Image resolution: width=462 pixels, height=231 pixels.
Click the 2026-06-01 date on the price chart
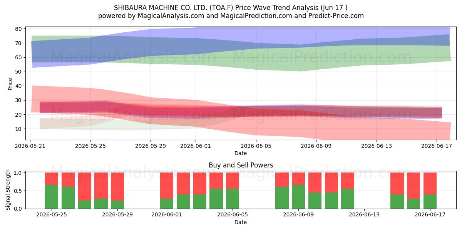click(x=196, y=146)
